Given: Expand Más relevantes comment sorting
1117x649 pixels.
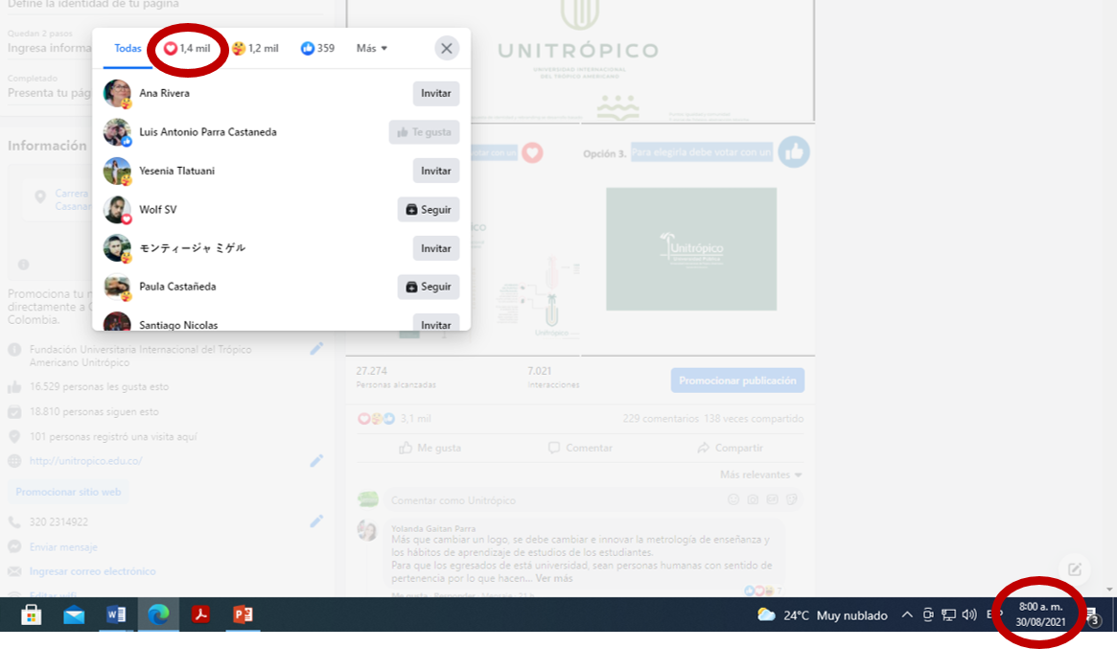Looking at the screenshot, I should [x=761, y=475].
